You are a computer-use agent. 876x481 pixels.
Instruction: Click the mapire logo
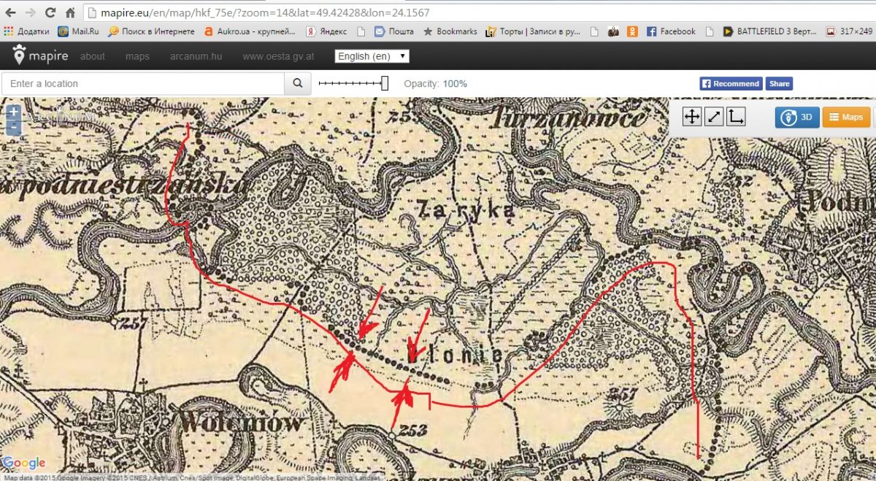coord(40,56)
